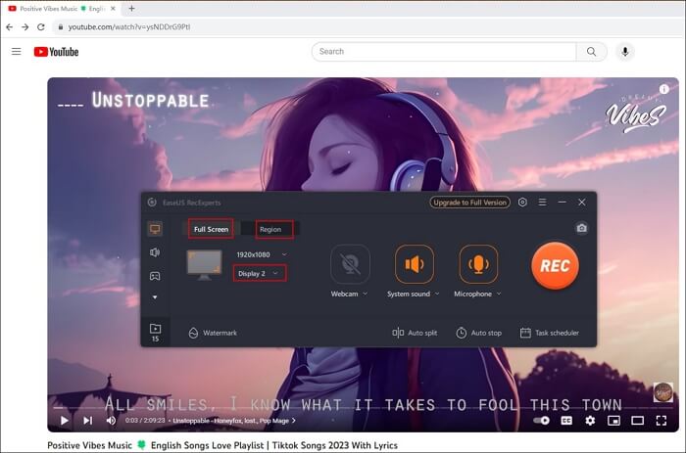Open Auto stop option
686x453 pixels.
[478, 333]
